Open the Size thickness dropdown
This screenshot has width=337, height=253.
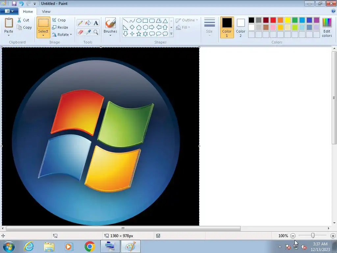(x=209, y=28)
